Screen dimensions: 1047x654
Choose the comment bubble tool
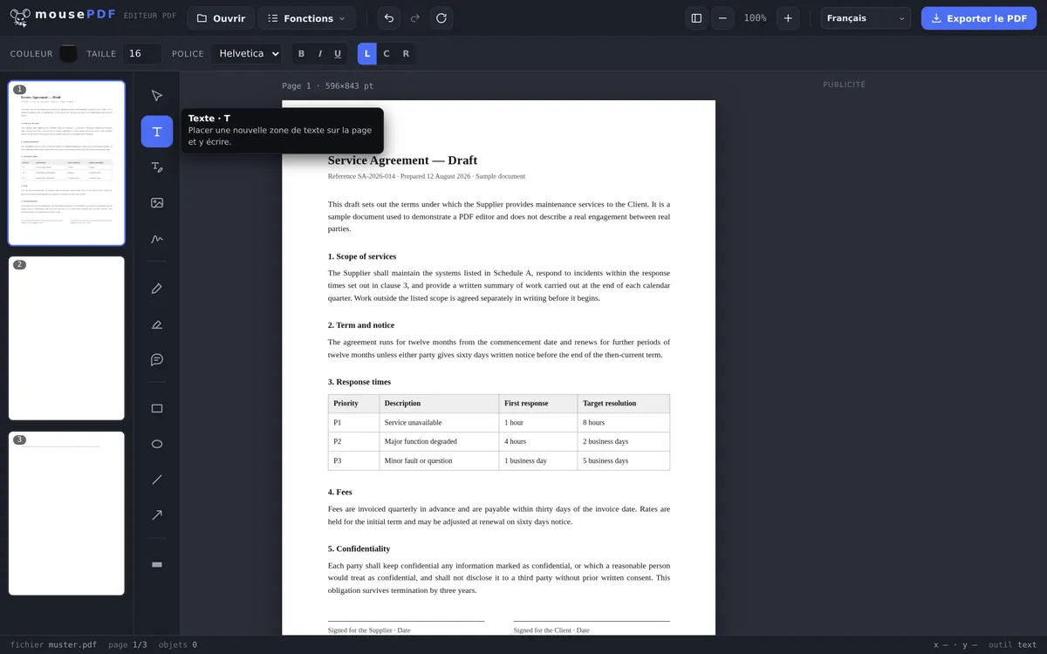pyautogui.click(x=157, y=360)
